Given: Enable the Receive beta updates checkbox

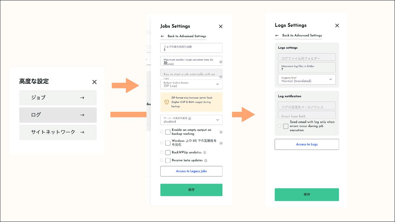Looking at the screenshot, I should (168, 160).
